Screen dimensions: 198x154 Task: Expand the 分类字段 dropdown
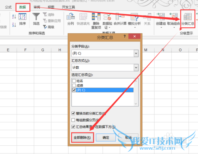pyautogui.click(x=136, y=53)
